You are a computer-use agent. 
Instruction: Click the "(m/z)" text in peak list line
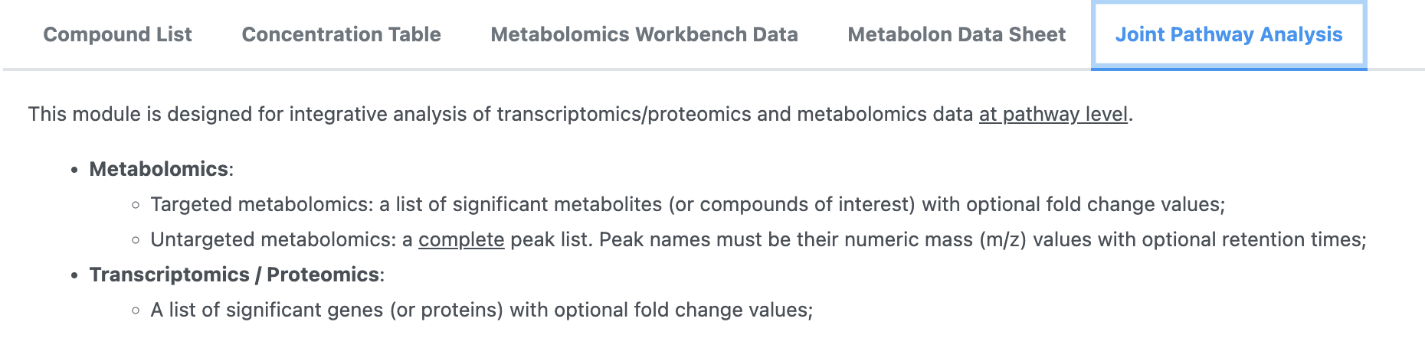[x=1003, y=239]
